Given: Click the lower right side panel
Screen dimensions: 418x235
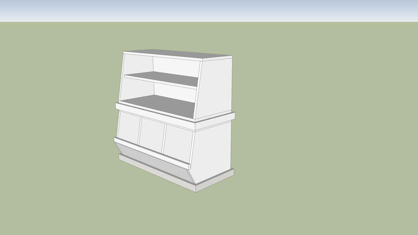Looking at the screenshot, I should [x=212, y=149].
